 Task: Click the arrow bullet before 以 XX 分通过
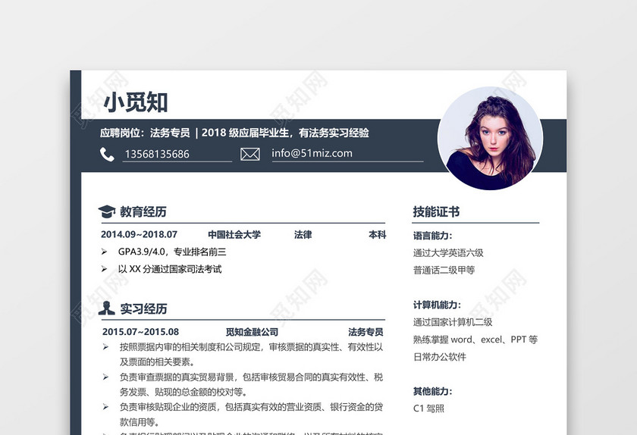[x=104, y=269]
